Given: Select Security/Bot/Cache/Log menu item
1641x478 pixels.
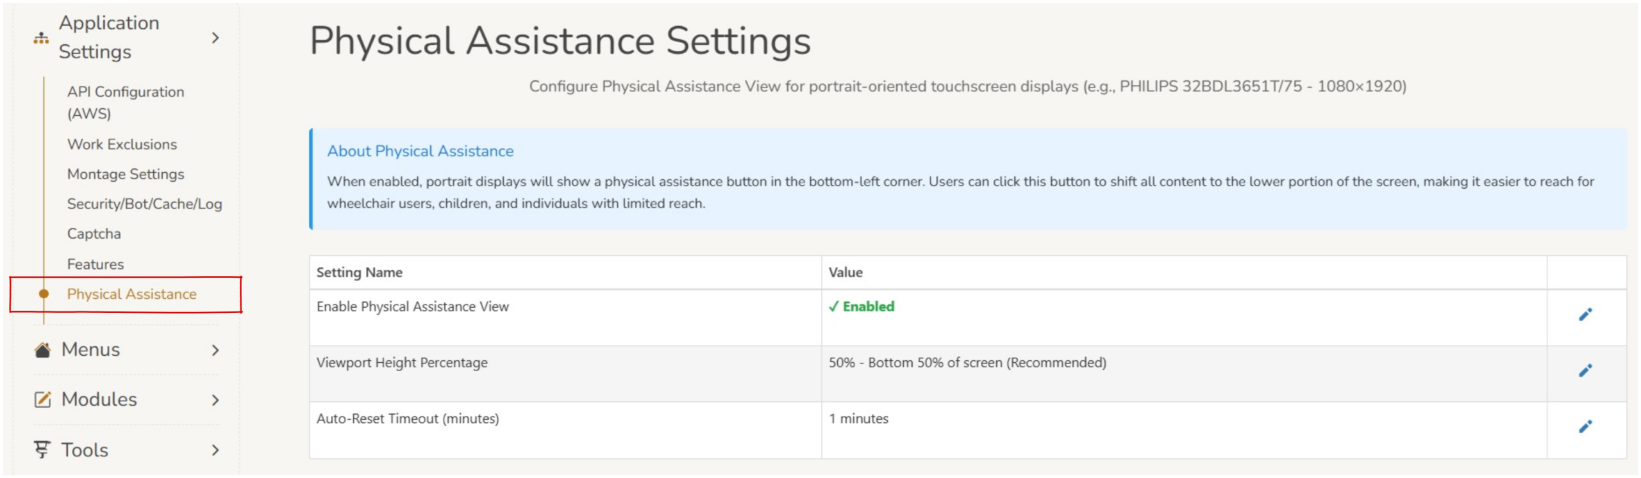Looking at the screenshot, I should [144, 204].
